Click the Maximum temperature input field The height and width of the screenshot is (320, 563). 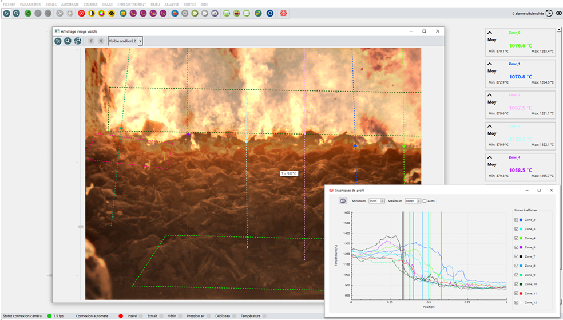click(411, 201)
